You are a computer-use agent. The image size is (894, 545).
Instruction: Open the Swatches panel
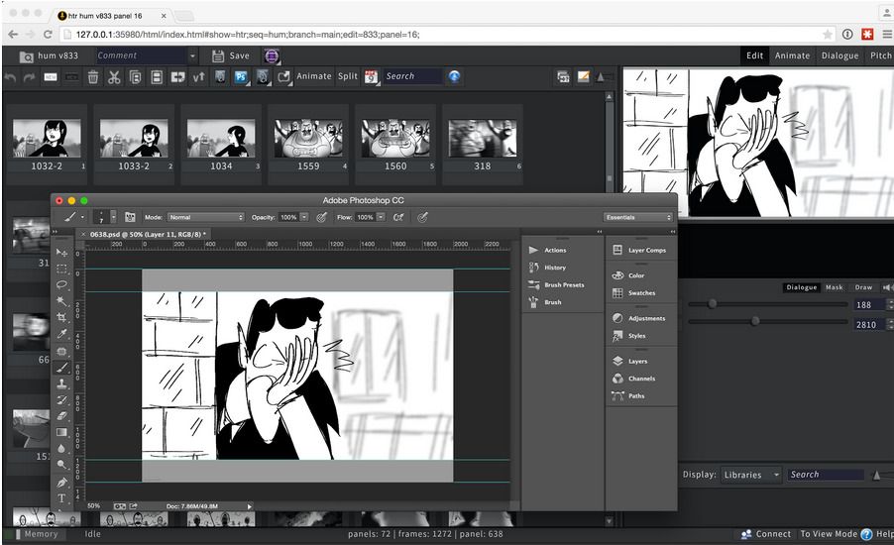tap(641, 293)
